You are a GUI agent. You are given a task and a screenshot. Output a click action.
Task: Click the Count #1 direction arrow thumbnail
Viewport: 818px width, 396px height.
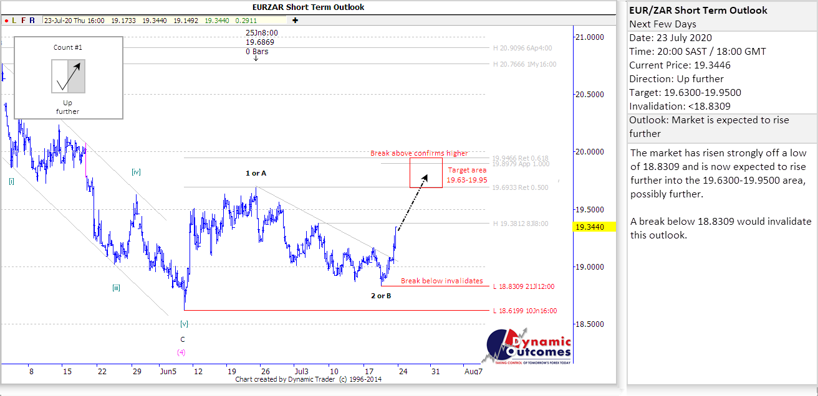click(68, 76)
